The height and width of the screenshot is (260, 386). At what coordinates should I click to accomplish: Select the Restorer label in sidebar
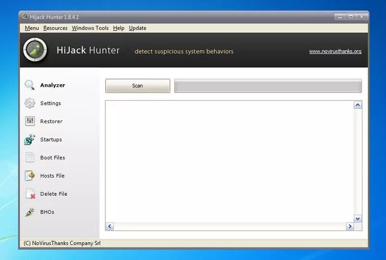pos(51,121)
